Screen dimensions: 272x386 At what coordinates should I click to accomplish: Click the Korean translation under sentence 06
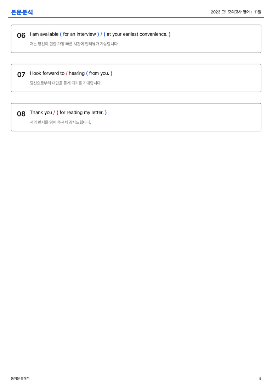click(x=74, y=44)
